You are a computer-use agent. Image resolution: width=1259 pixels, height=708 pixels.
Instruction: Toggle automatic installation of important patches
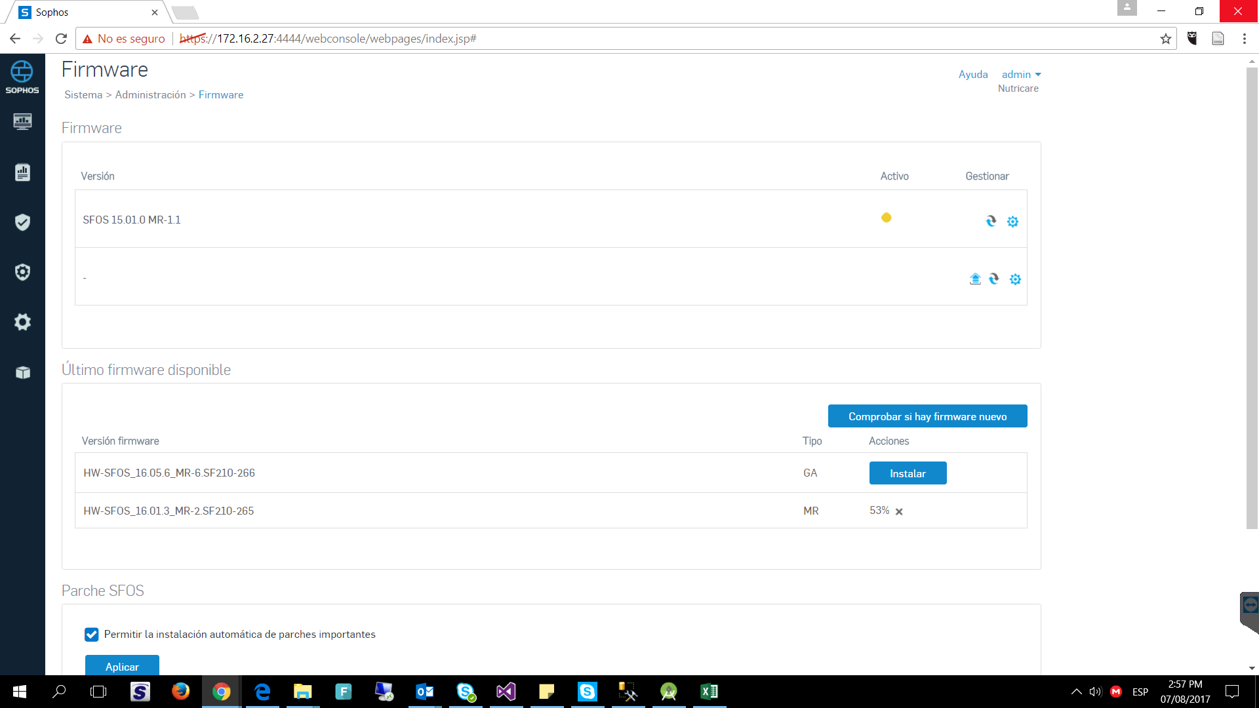click(x=92, y=635)
